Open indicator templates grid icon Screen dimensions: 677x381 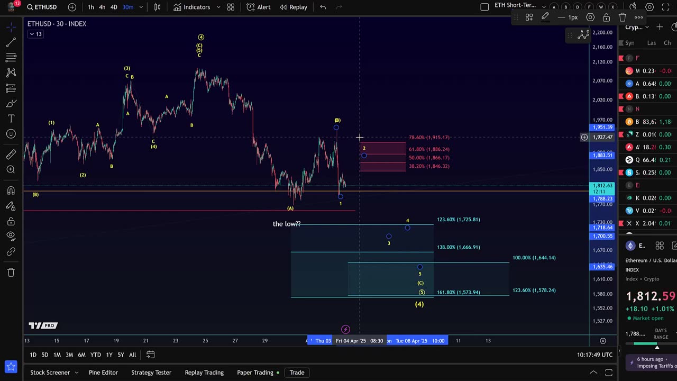coord(231,7)
